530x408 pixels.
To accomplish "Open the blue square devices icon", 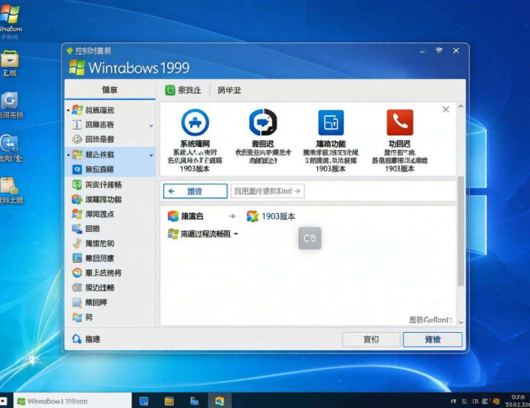I will click(331, 122).
